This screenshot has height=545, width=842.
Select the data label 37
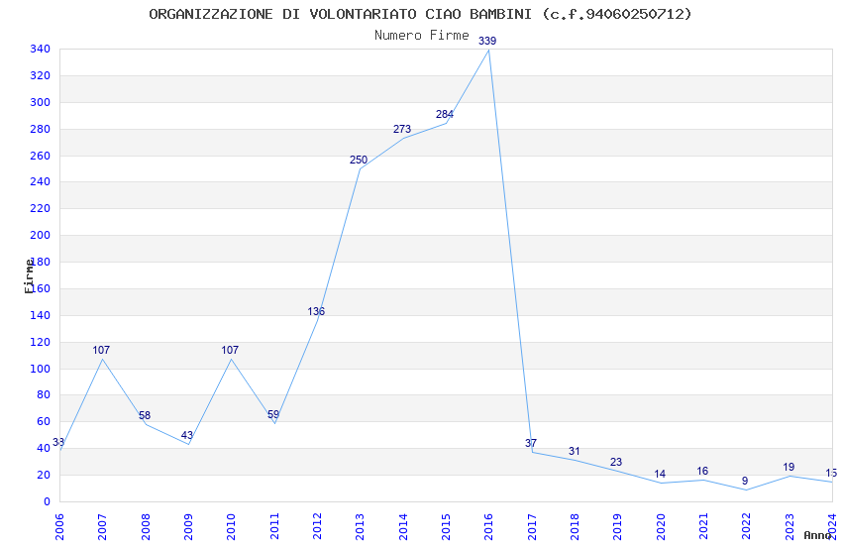point(531,444)
